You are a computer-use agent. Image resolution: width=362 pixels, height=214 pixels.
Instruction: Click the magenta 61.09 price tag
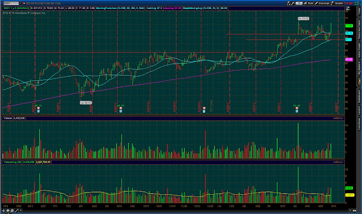click(349, 59)
